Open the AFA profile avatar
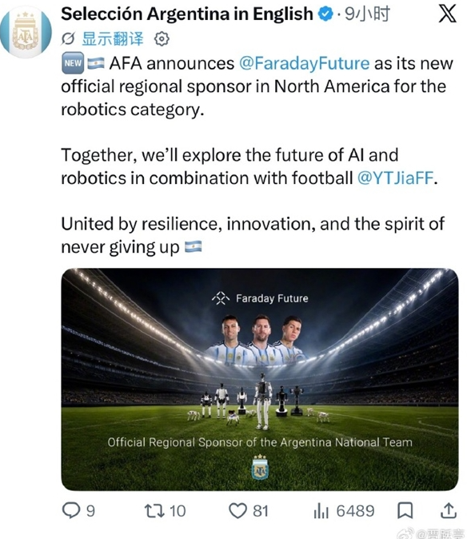The width and height of the screenshot is (467, 539). 26,32
